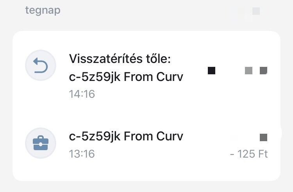This screenshot has height=192, width=293.
Task: Tap the word tőle: in the refund title
Action: (159, 59)
